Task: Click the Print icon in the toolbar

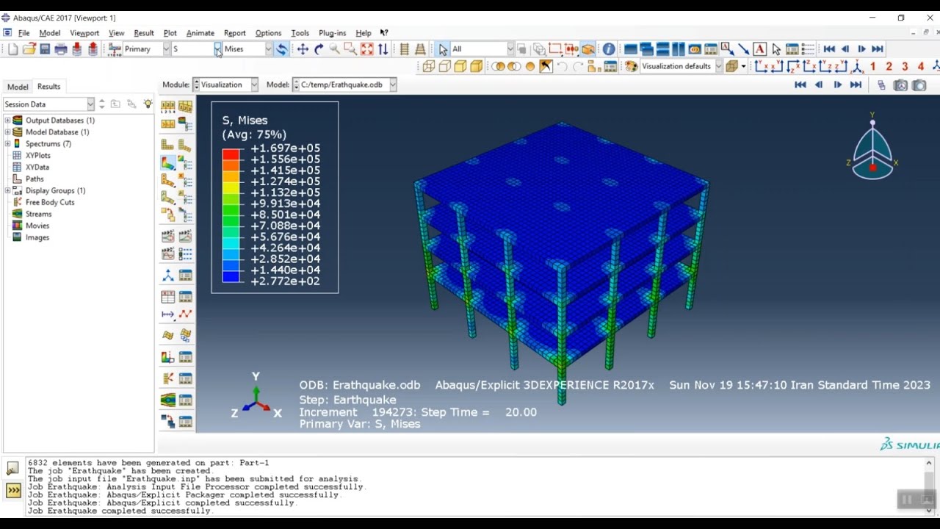Action: coord(61,49)
